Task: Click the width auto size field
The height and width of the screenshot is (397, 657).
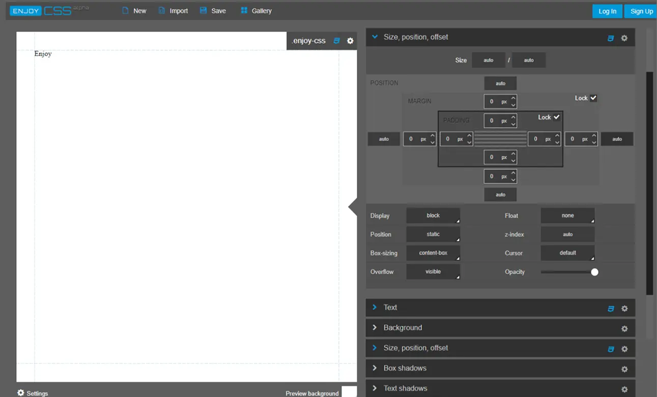Action: (x=489, y=60)
